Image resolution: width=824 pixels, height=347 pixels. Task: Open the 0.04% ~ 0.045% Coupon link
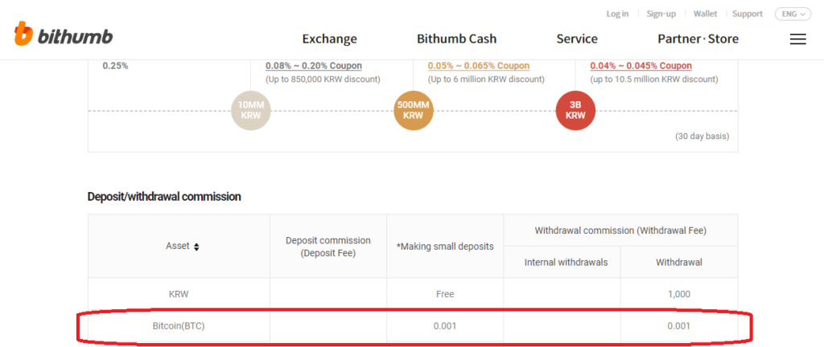click(641, 66)
